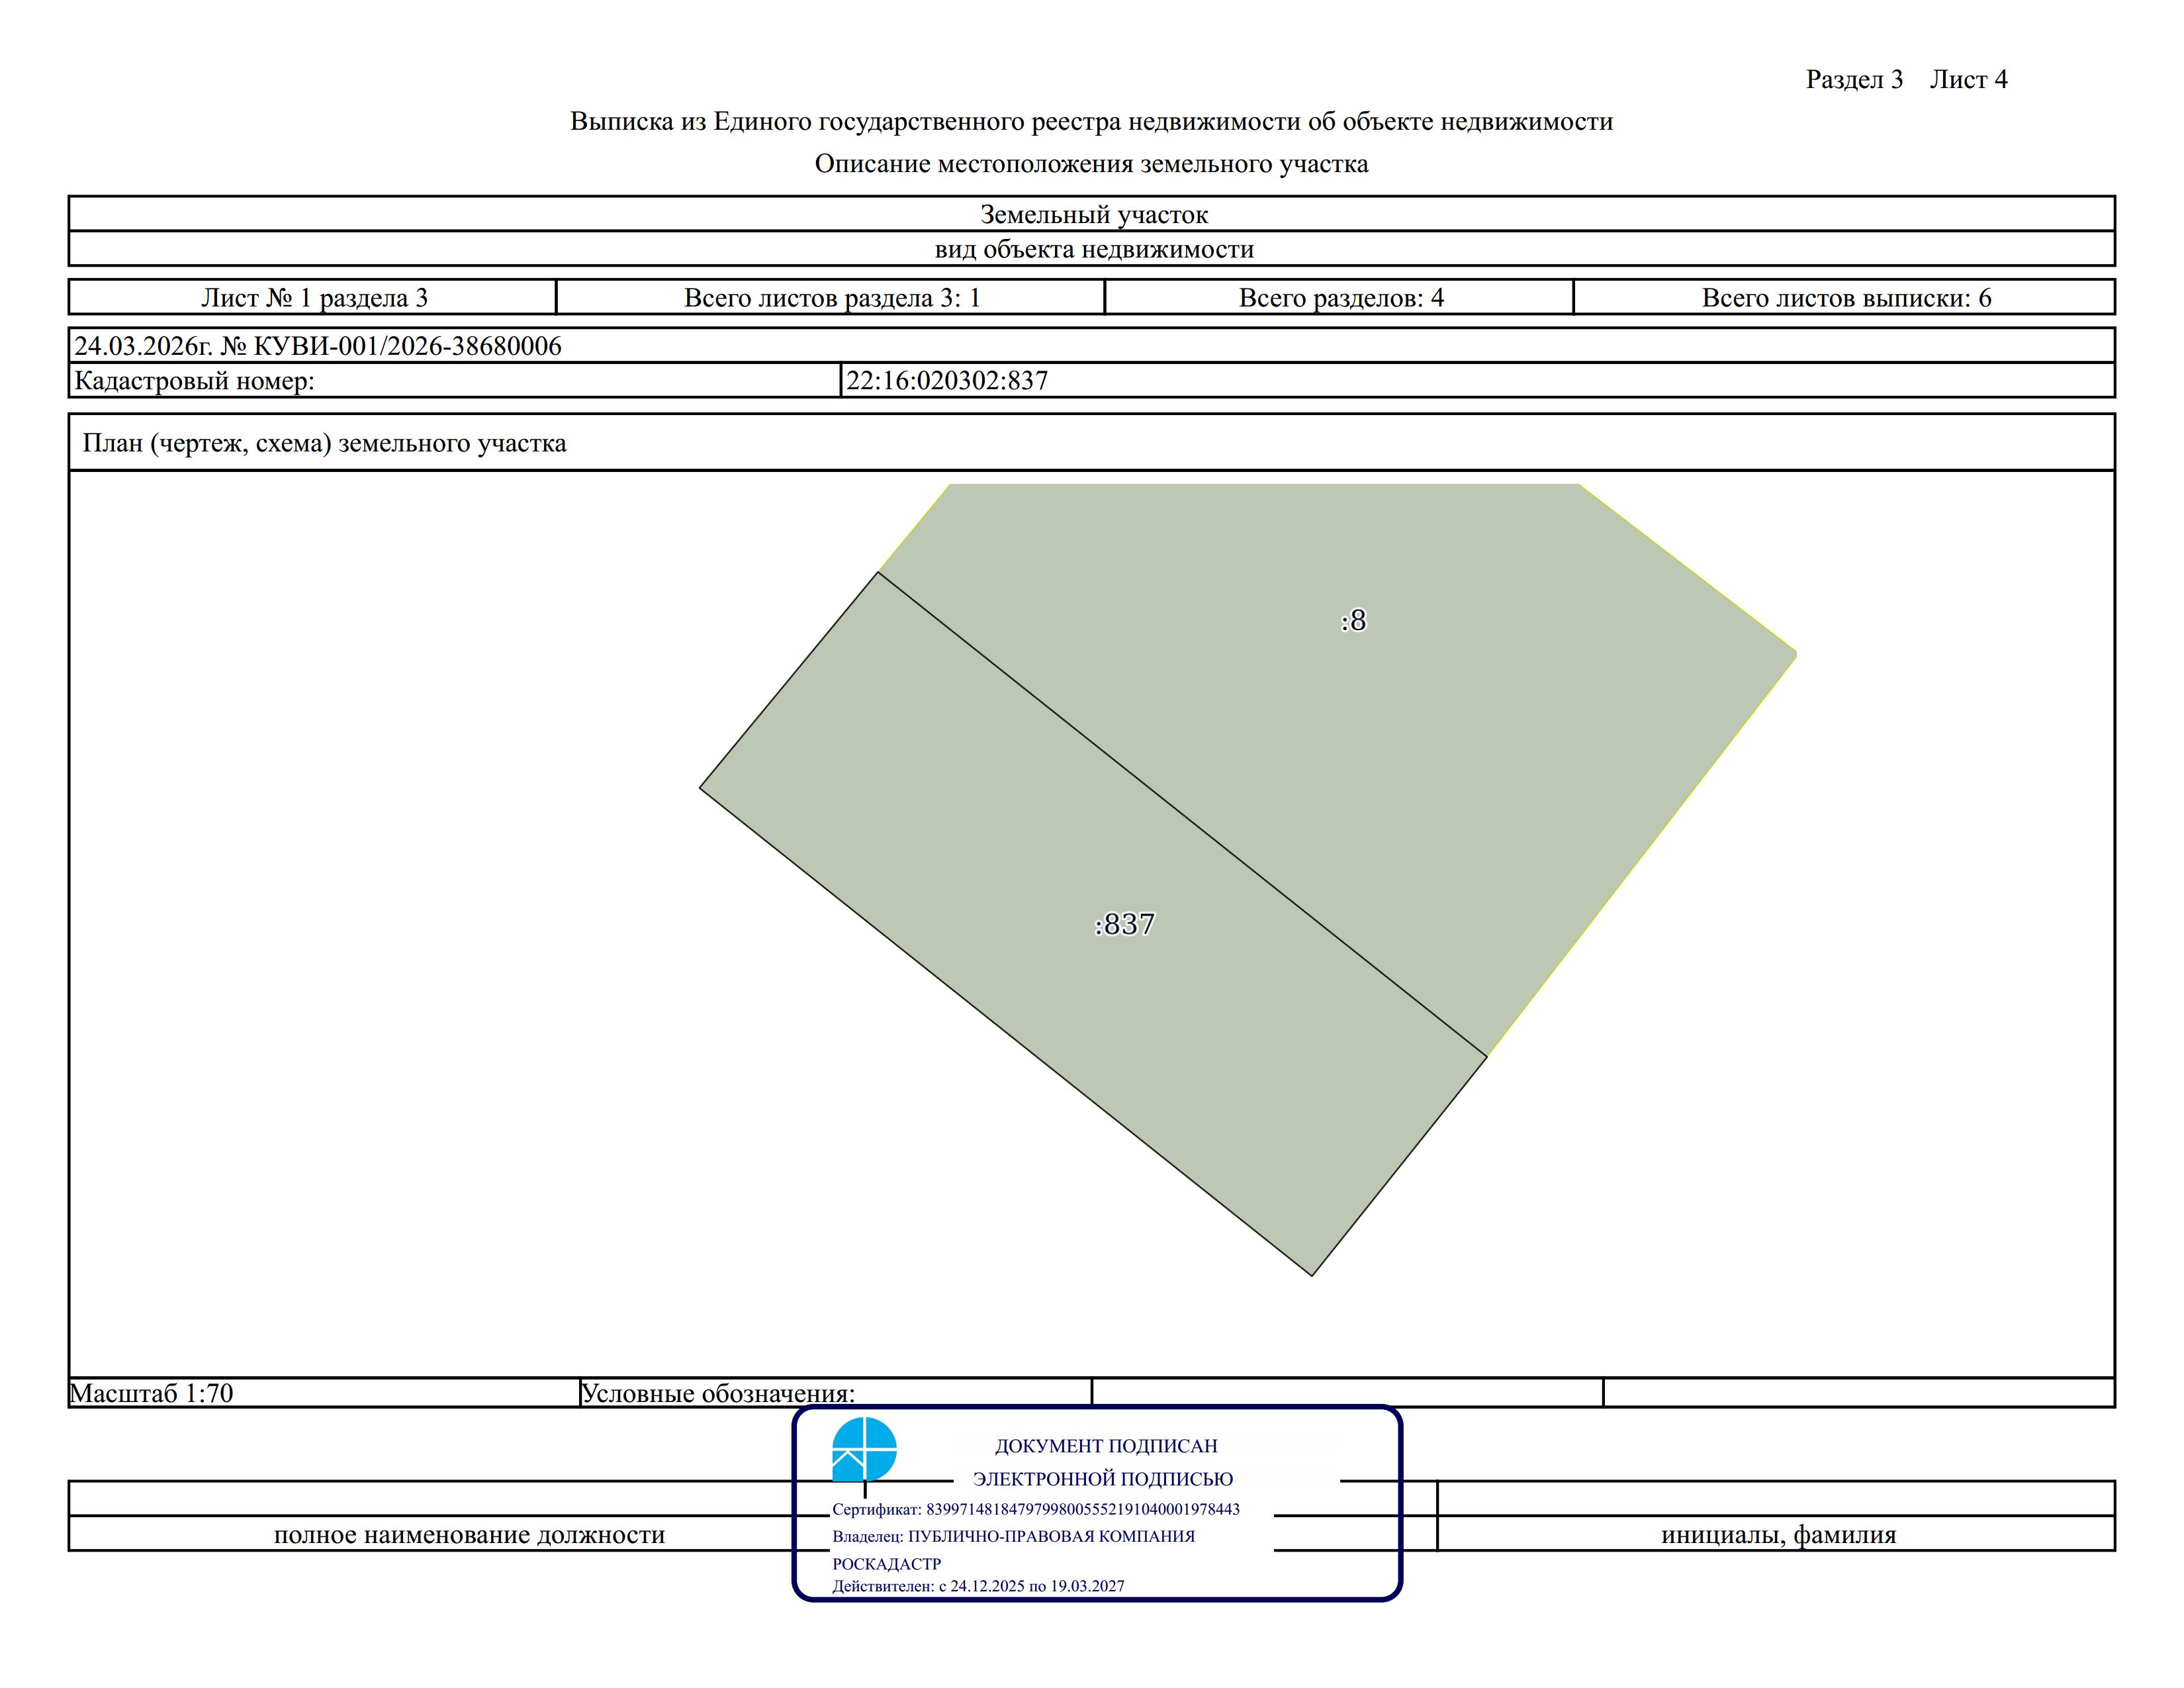The width and height of the screenshot is (2184, 1688).
Task: Click 'Раздел 3 Лист 4' page header
Action: (x=1906, y=79)
